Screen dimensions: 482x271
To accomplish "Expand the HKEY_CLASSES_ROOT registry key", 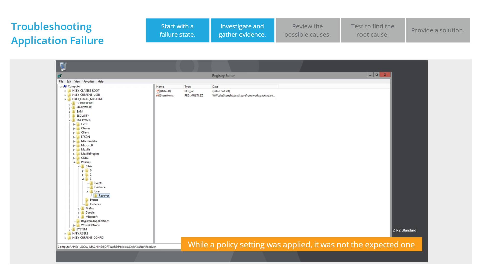I will [x=65, y=90].
